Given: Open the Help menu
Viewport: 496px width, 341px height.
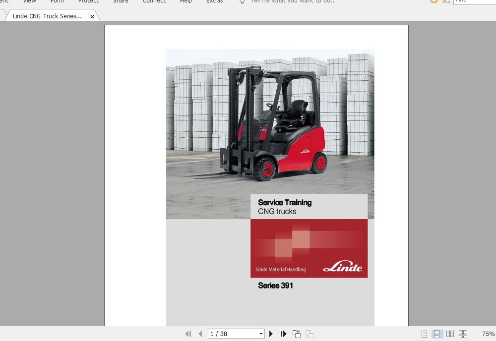Looking at the screenshot, I should tap(186, 1).
